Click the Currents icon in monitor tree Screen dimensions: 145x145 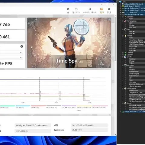125,53
